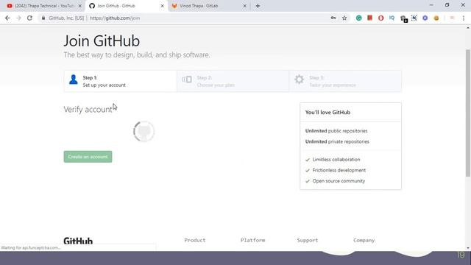The width and height of the screenshot is (471, 265).
Task: Click the N extension icon
Action: point(414,18)
